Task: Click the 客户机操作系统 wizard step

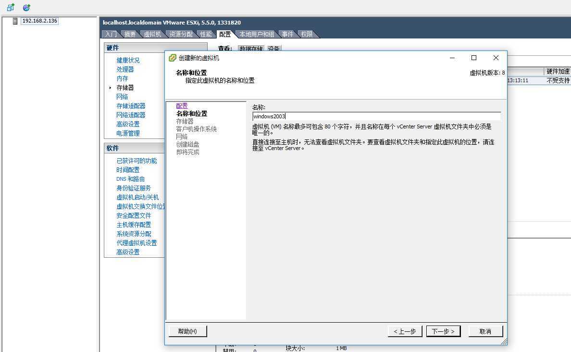Action: click(x=196, y=129)
